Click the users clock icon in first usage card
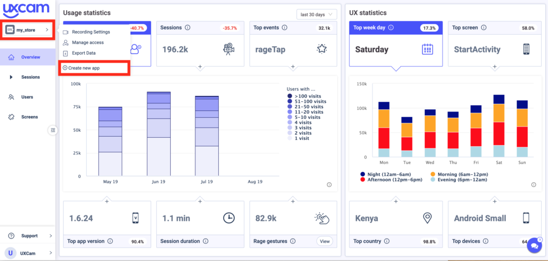The image size is (548, 261). [135, 49]
